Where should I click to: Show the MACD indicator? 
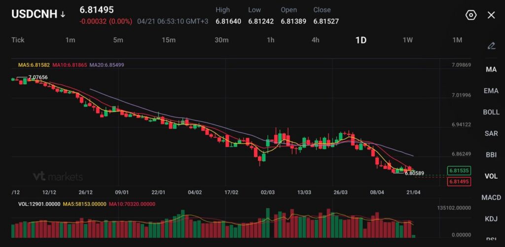pyautogui.click(x=491, y=197)
